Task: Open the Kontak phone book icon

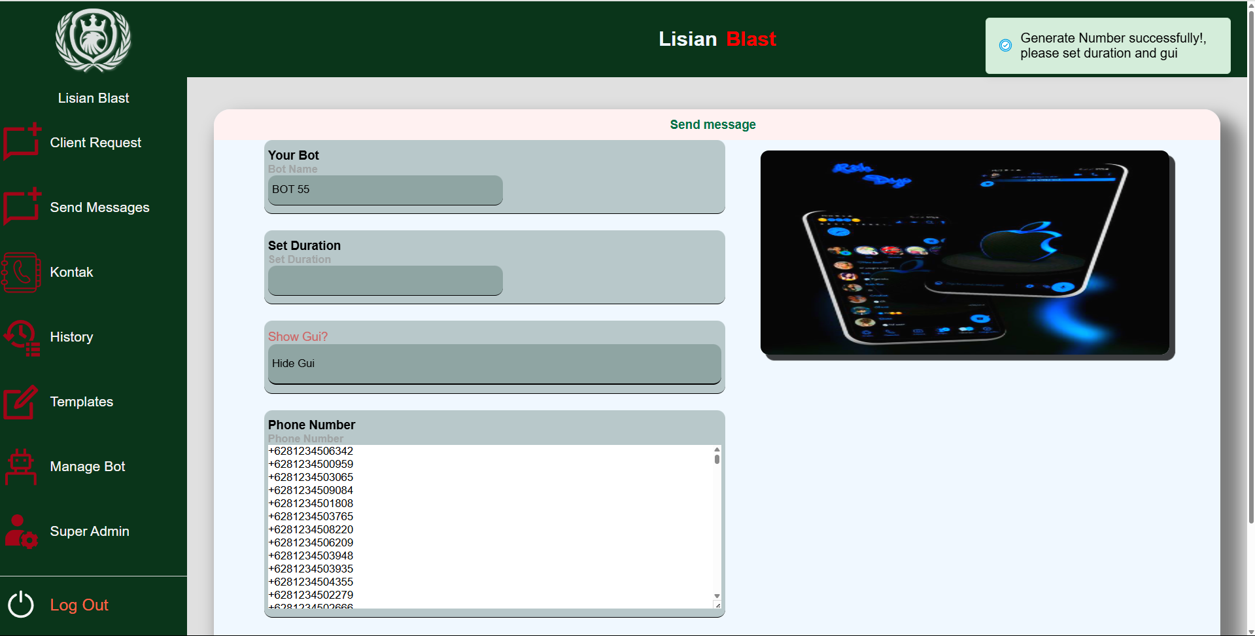Action: tap(22, 272)
